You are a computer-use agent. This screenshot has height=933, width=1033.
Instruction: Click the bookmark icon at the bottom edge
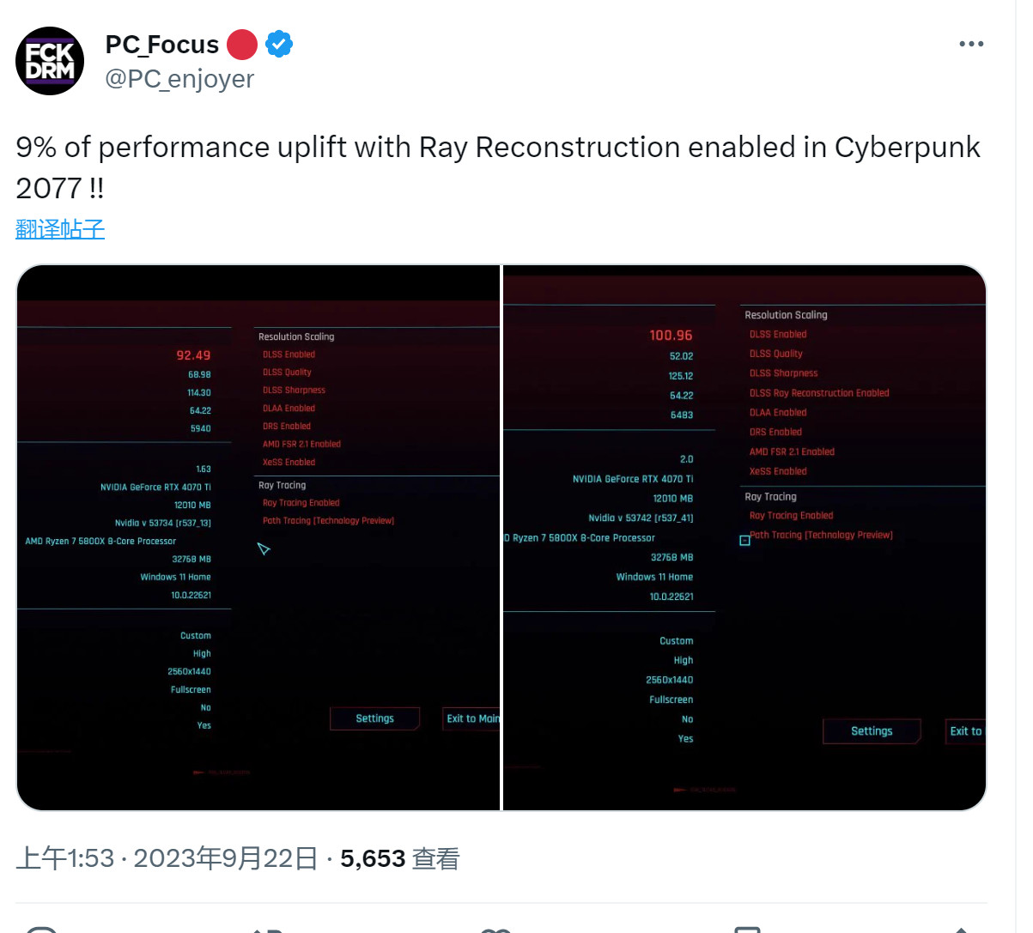[x=747, y=929]
